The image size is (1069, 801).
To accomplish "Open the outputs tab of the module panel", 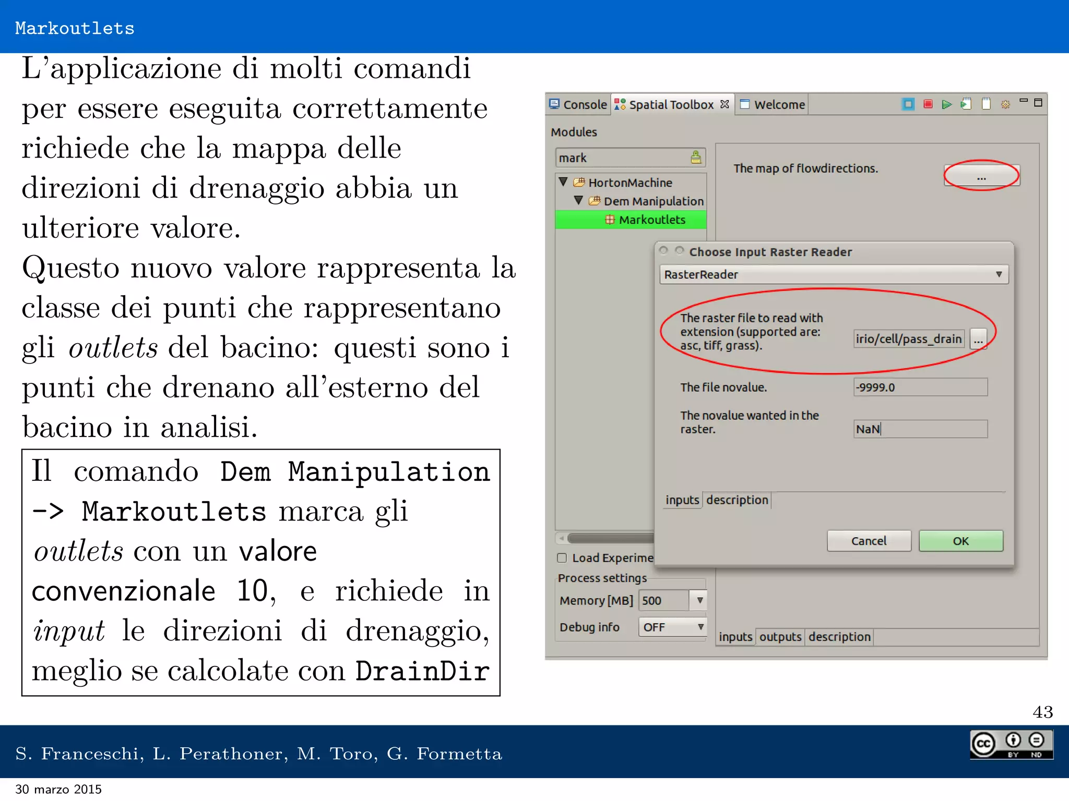I will [x=780, y=637].
